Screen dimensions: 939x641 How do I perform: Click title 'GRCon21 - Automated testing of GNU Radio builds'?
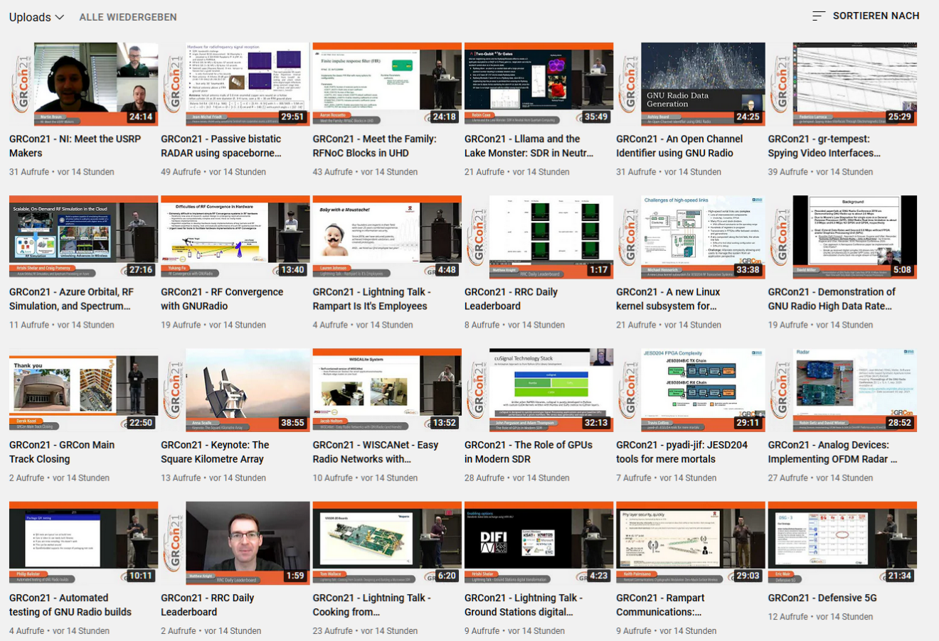tap(70, 605)
